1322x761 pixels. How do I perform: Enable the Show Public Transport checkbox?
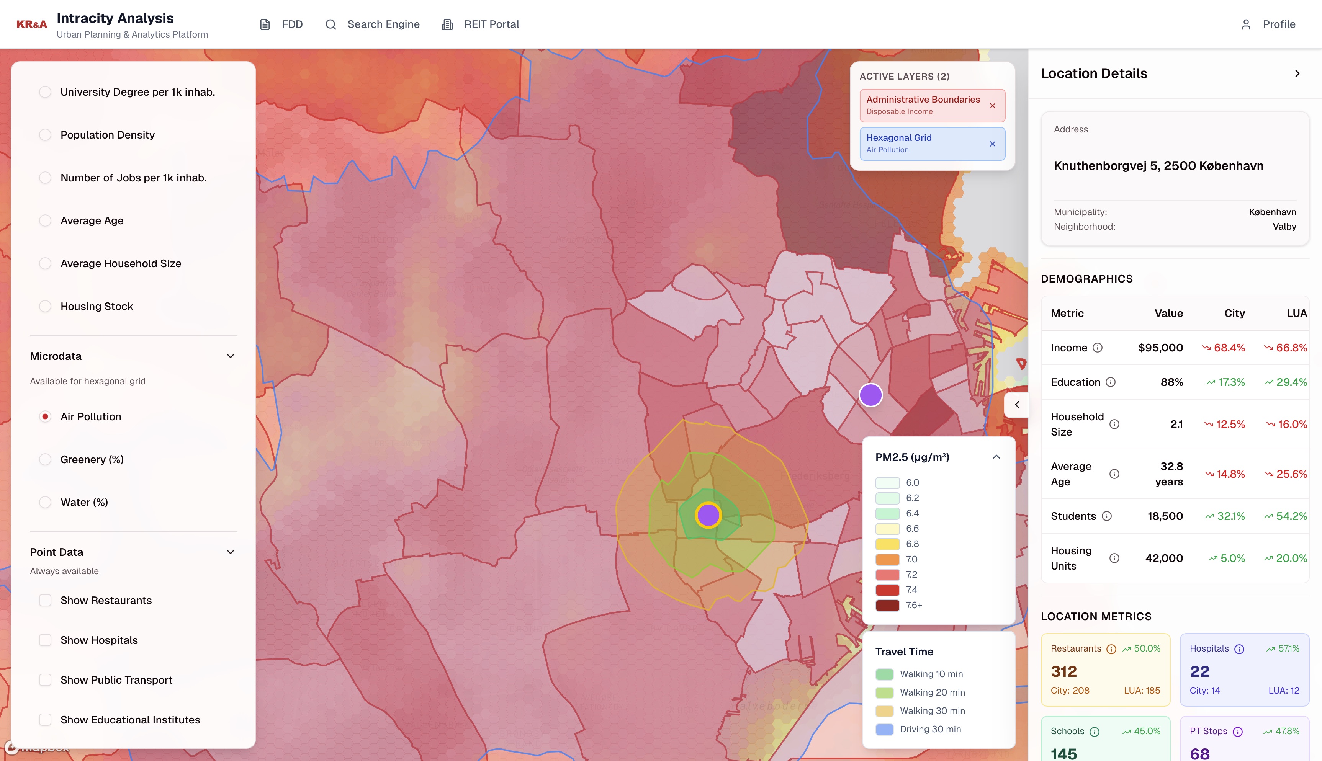pos(46,680)
